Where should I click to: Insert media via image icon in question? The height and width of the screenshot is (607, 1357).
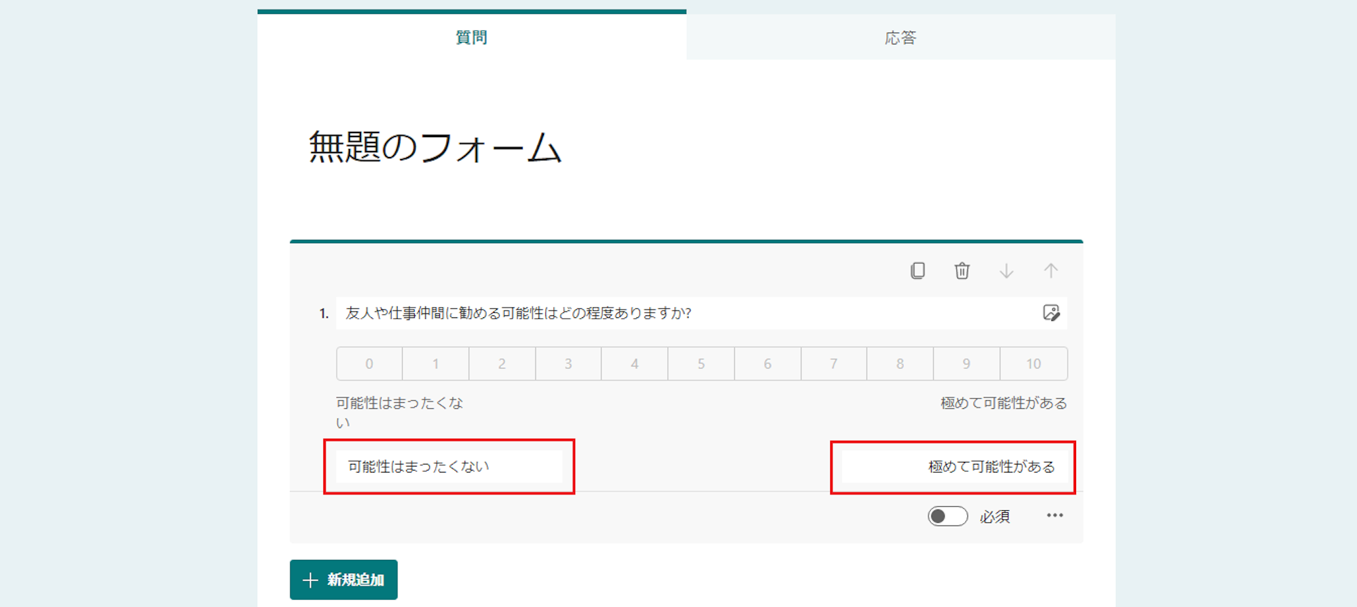point(1050,313)
